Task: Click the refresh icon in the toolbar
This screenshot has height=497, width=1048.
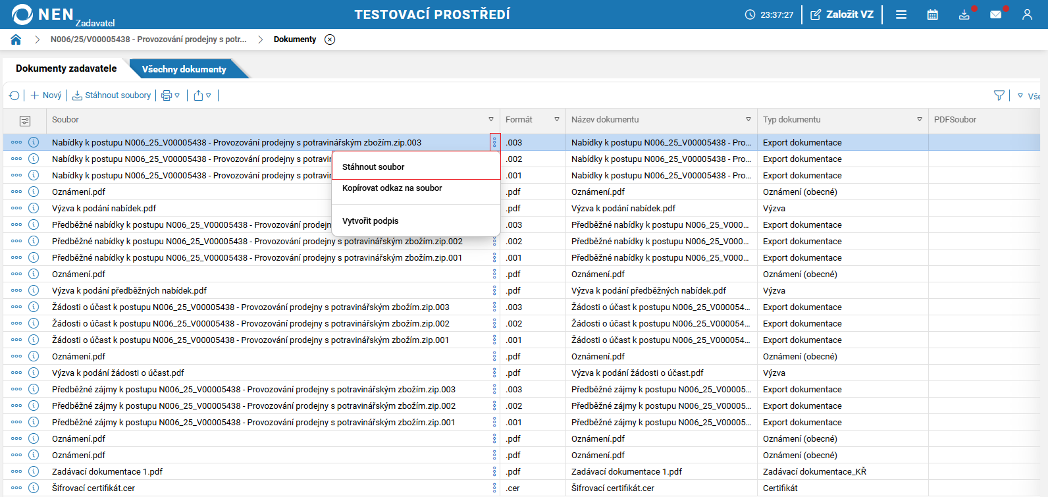Action: click(14, 95)
